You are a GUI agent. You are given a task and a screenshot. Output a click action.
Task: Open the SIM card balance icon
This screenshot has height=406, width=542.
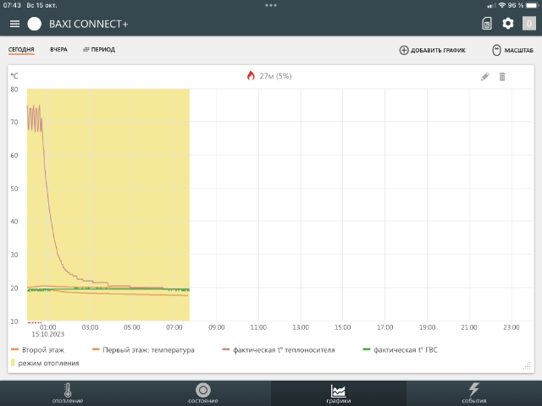point(487,24)
